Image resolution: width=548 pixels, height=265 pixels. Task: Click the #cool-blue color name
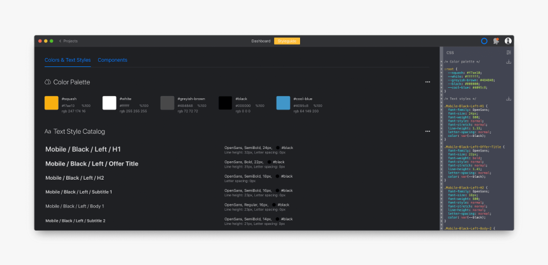pyautogui.click(x=303, y=99)
